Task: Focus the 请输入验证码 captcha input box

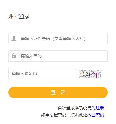Action: 42,73
